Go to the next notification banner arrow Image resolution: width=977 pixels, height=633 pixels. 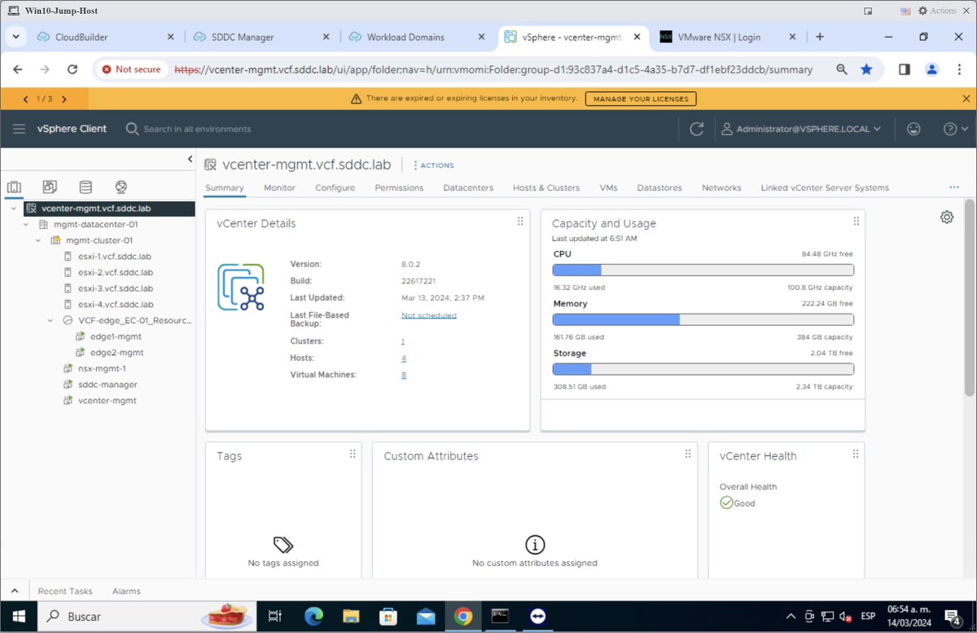[64, 99]
